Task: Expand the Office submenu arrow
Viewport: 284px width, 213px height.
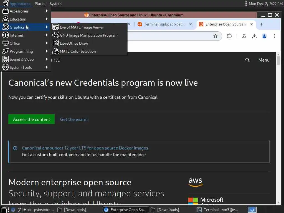Action: point(47,43)
